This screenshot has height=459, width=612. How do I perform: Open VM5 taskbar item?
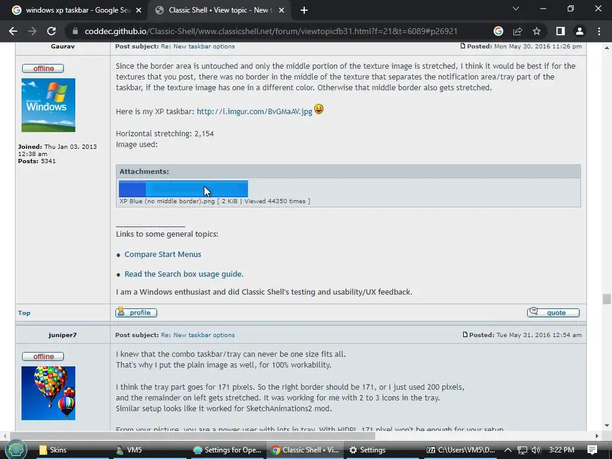coord(150,450)
